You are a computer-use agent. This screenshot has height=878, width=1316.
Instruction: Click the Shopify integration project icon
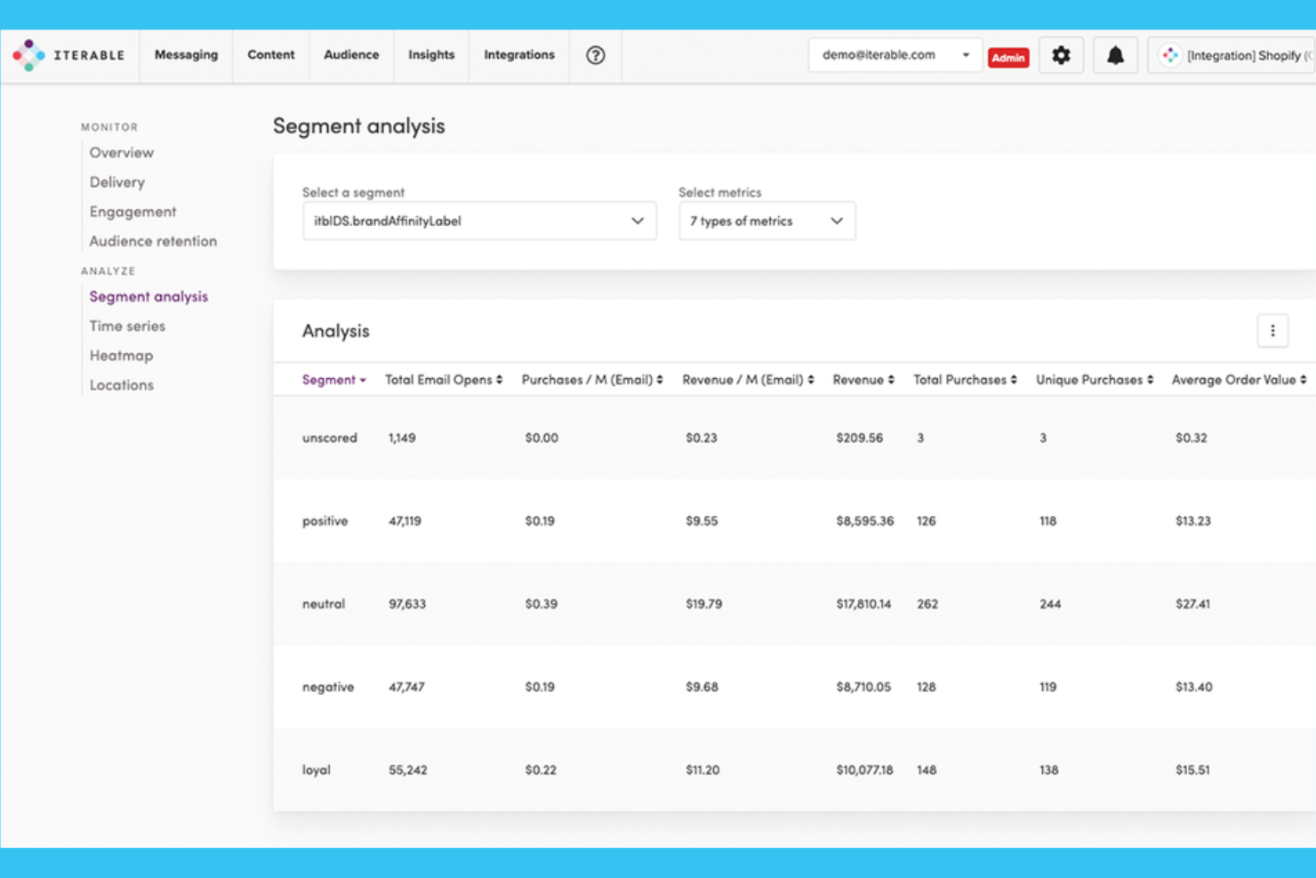tap(1169, 55)
